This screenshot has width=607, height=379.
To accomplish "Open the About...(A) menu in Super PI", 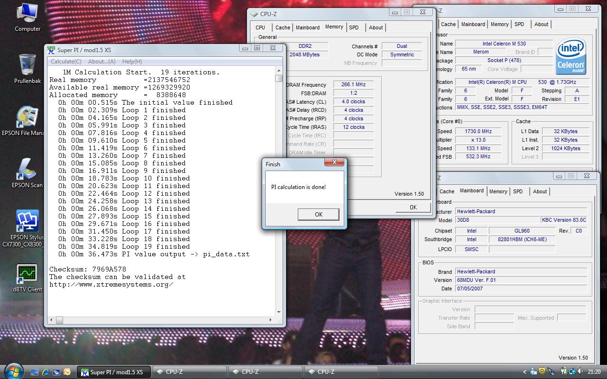I will tap(102, 62).
